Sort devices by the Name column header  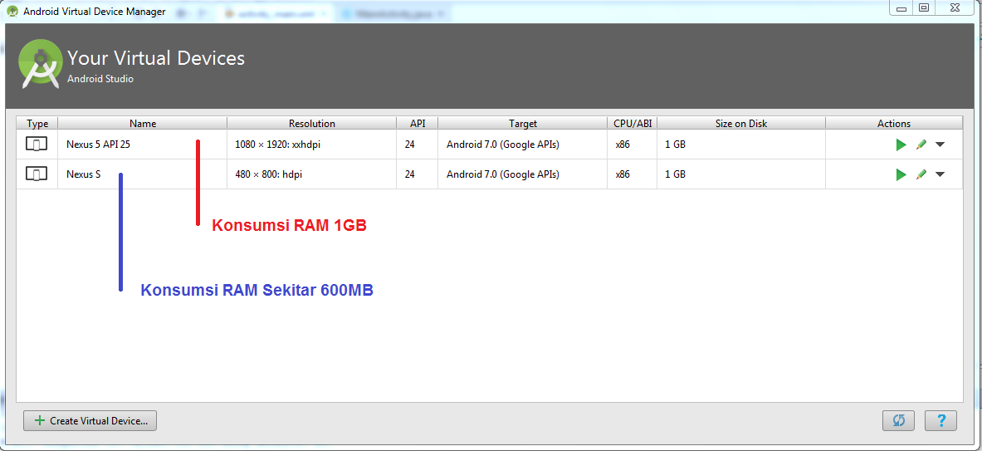pos(143,124)
